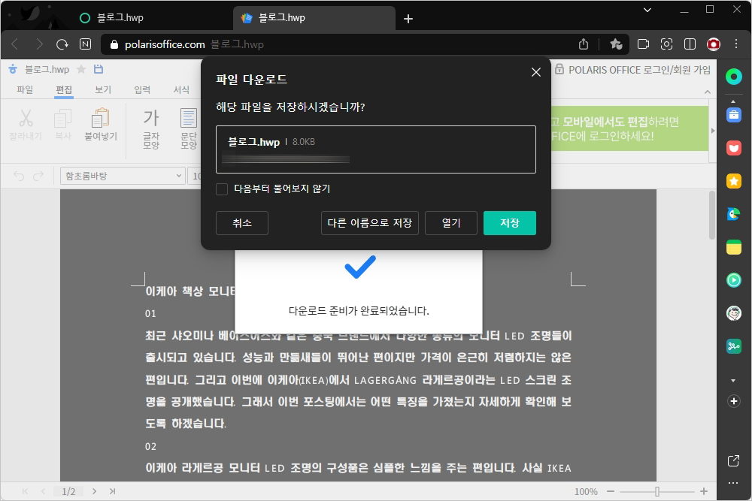Open 글자 모양 character format

pos(151,129)
